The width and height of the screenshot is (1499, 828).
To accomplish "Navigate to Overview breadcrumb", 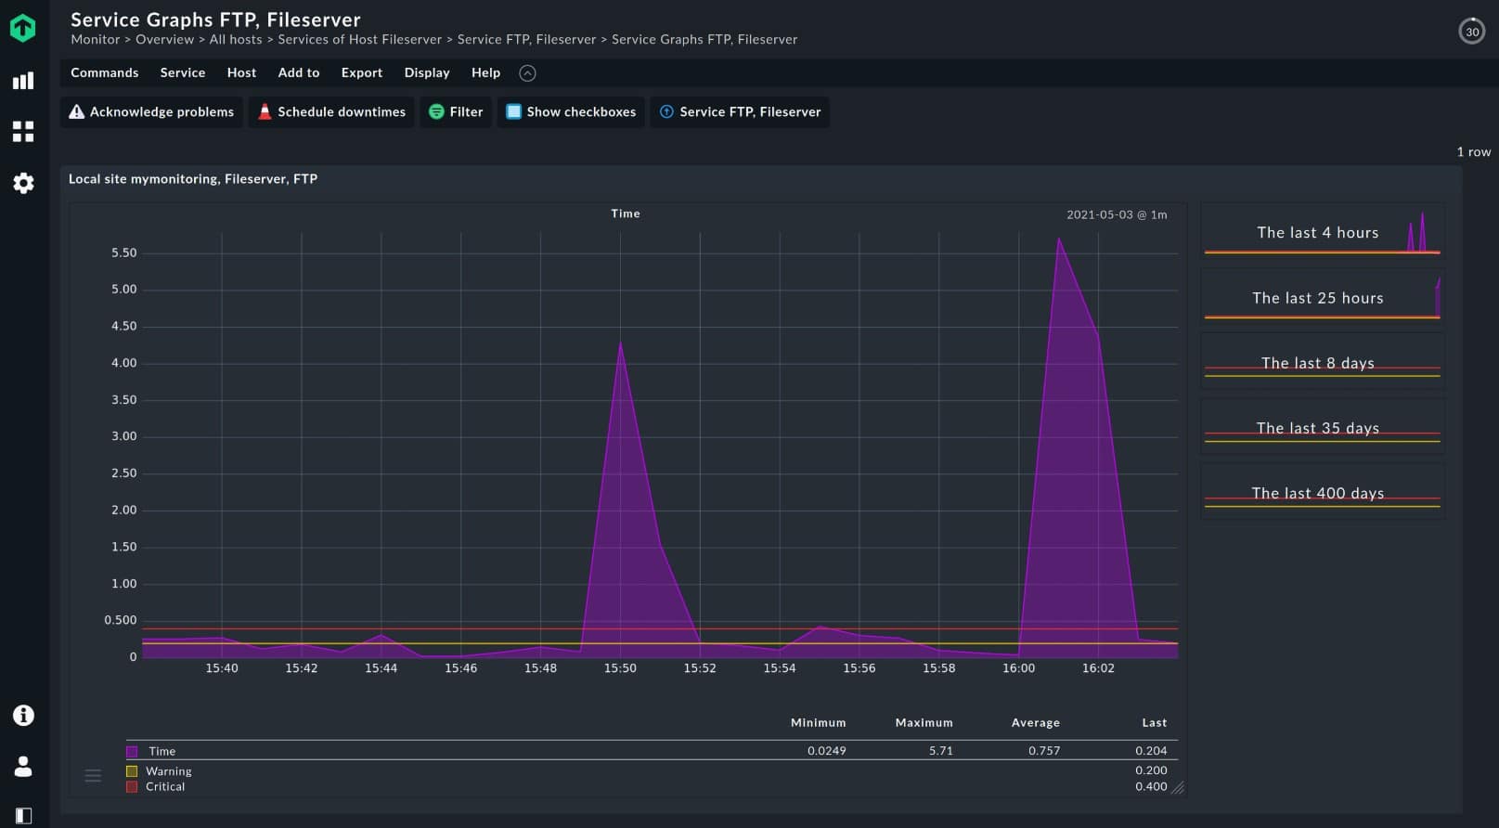I will [165, 39].
